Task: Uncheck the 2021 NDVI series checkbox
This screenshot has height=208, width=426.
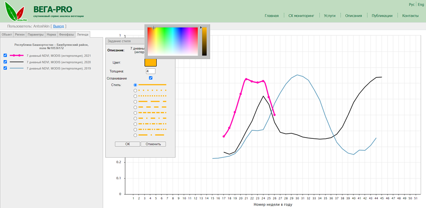Action: point(5,55)
